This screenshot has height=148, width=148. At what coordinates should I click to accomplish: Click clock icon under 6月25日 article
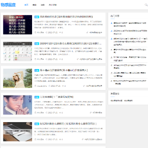(x=46, y=139)
